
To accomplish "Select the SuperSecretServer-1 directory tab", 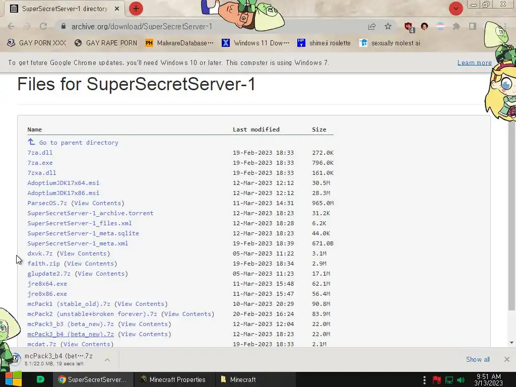I will (64, 9).
